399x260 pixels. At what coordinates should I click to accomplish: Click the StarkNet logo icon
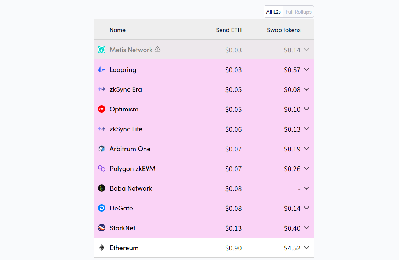102,228
